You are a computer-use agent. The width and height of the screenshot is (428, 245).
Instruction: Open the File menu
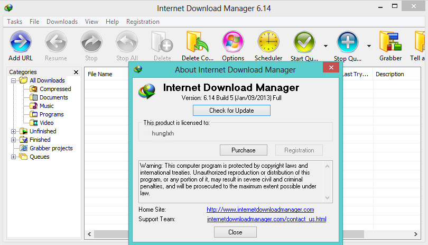coord(34,22)
